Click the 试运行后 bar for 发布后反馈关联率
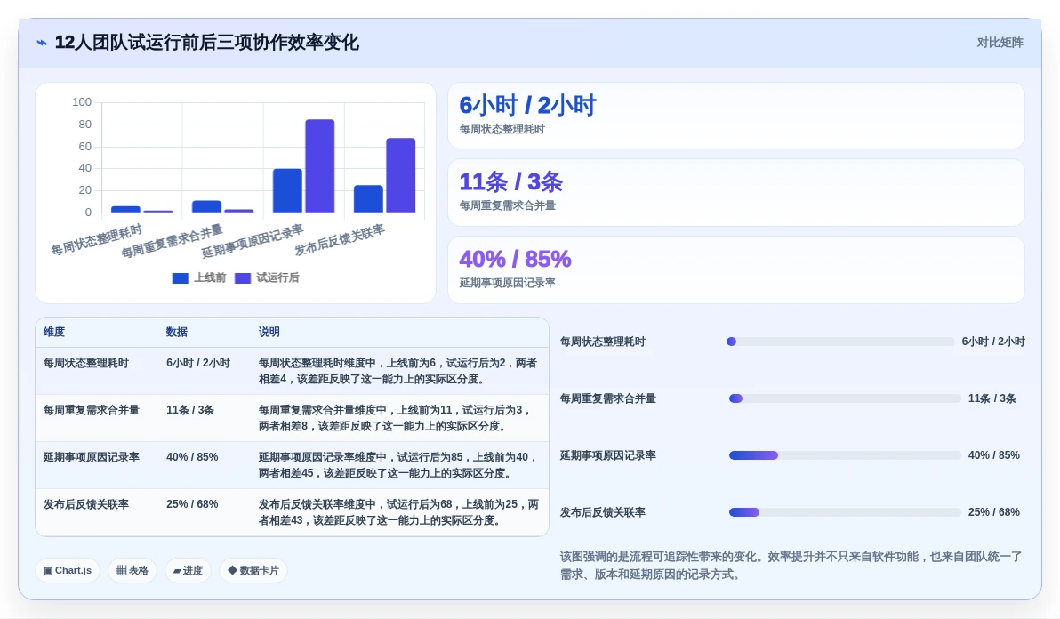 pyautogui.click(x=401, y=176)
